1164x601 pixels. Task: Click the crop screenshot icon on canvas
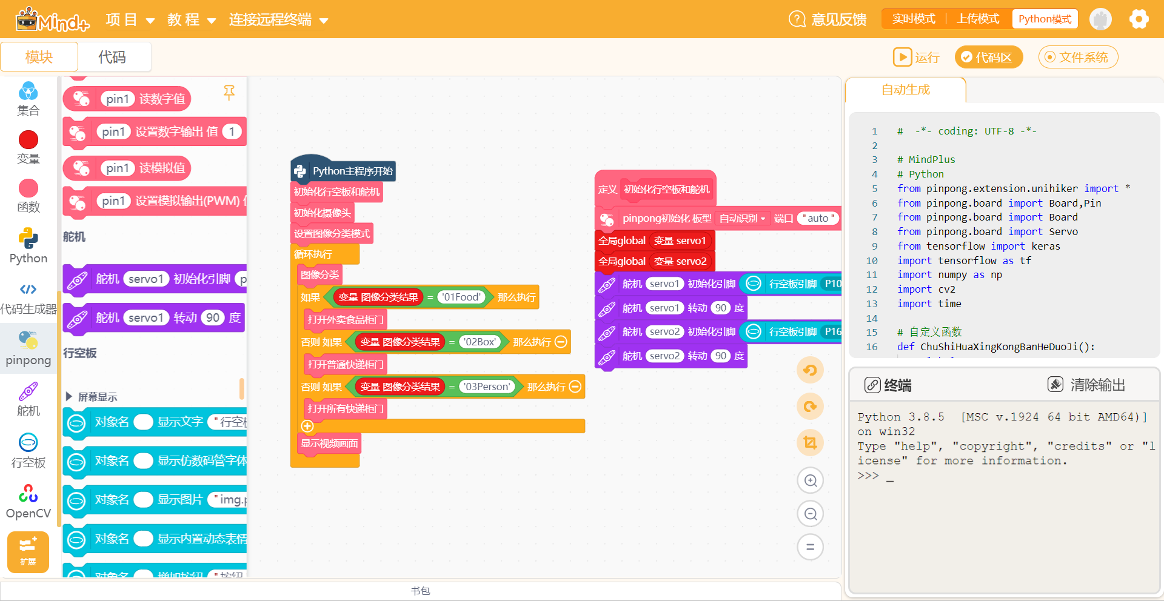(x=810, y=443)
